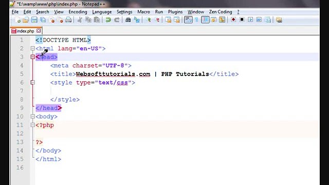The image size is (329, 185).
Task: Open the Edit menu
Action: tap(27, 12)
